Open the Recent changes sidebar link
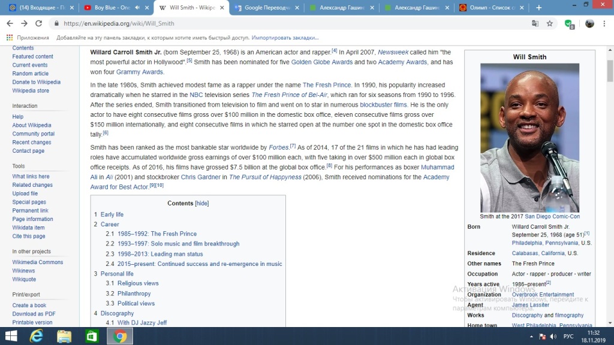The width and height of the screenshot is (614, 345). (x=31, y=143)
